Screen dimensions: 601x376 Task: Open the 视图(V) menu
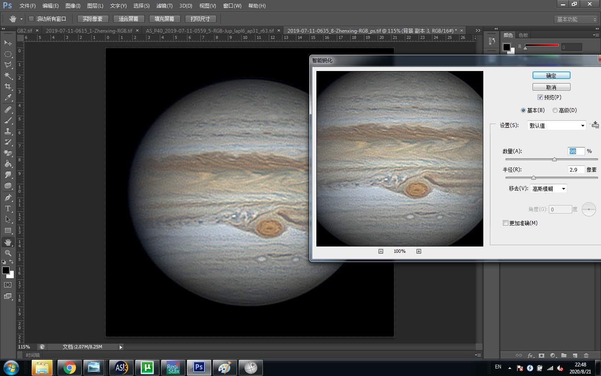pyautogui.click(x=207, y=6)
